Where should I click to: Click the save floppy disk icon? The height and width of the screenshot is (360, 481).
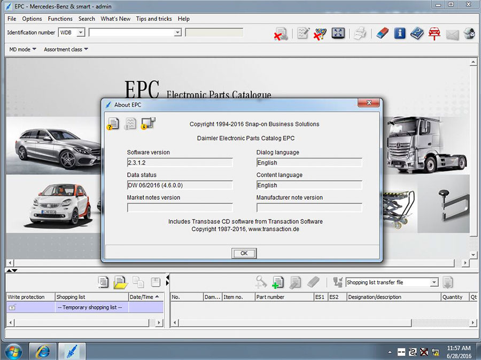pos(156,282)
